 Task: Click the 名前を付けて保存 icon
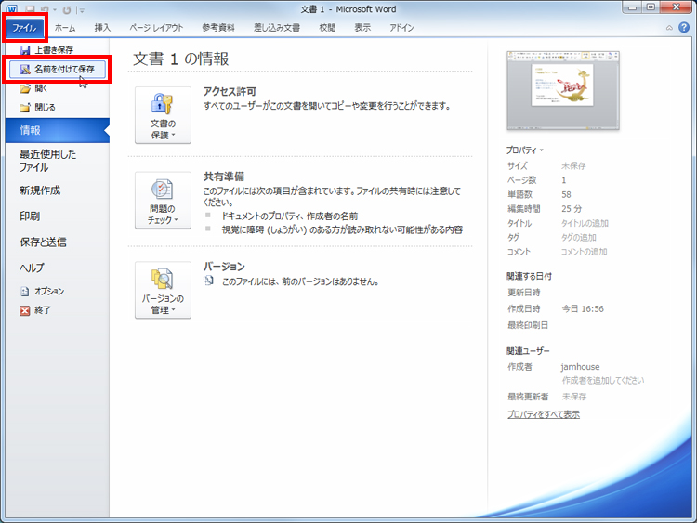tap(25, 70)
